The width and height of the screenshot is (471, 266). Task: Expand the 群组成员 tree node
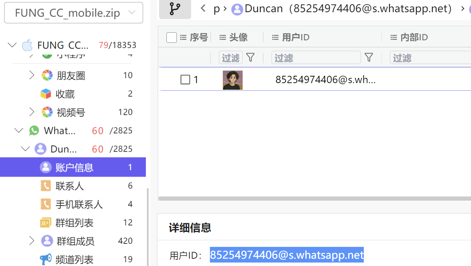click(x=32, y=241)
